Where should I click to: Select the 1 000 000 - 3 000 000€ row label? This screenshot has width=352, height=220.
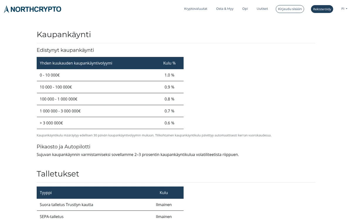(60, 111)
